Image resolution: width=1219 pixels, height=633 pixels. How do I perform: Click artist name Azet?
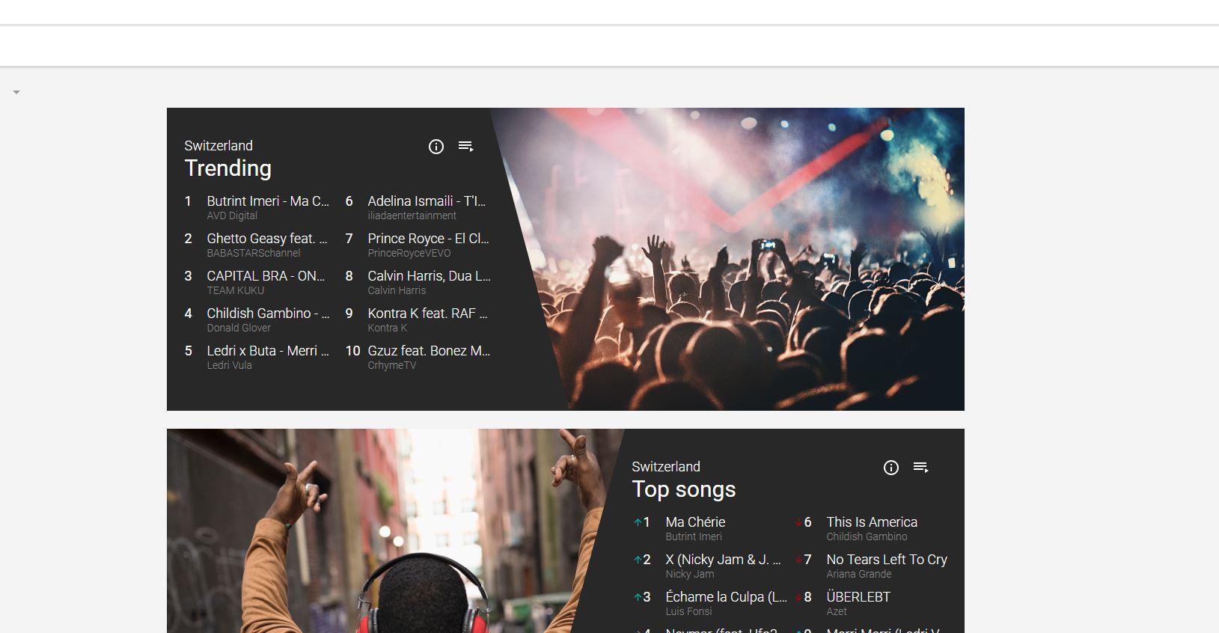coord(837,611)
